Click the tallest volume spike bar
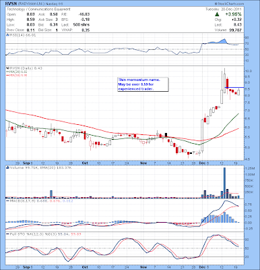 pos(224,183)
